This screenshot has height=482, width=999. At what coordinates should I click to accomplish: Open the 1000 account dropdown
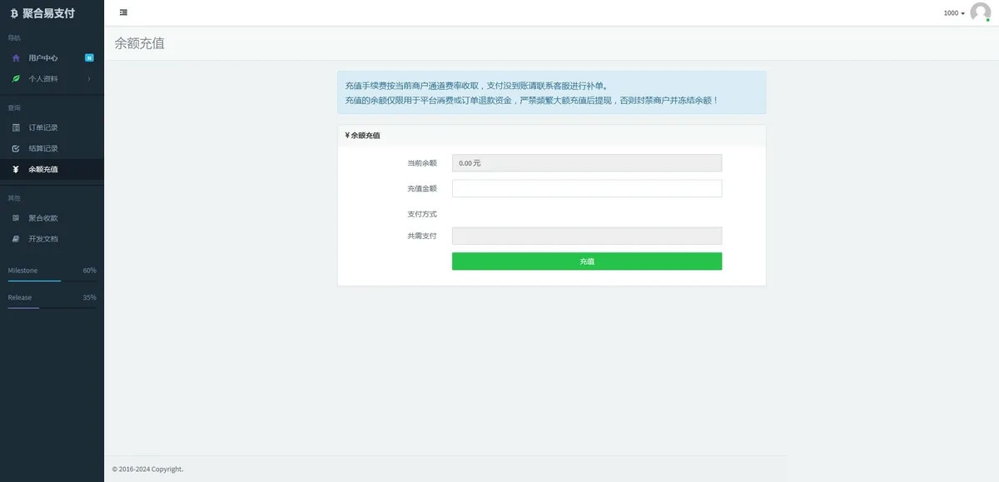[954, 13]
